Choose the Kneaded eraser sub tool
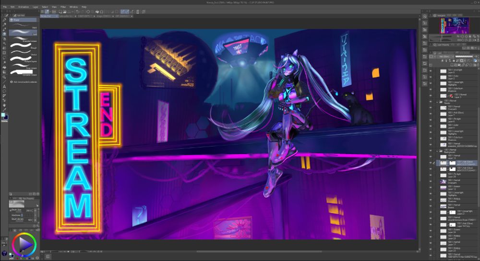The width and height of the screenshot is (480, 261). [23, 39]
